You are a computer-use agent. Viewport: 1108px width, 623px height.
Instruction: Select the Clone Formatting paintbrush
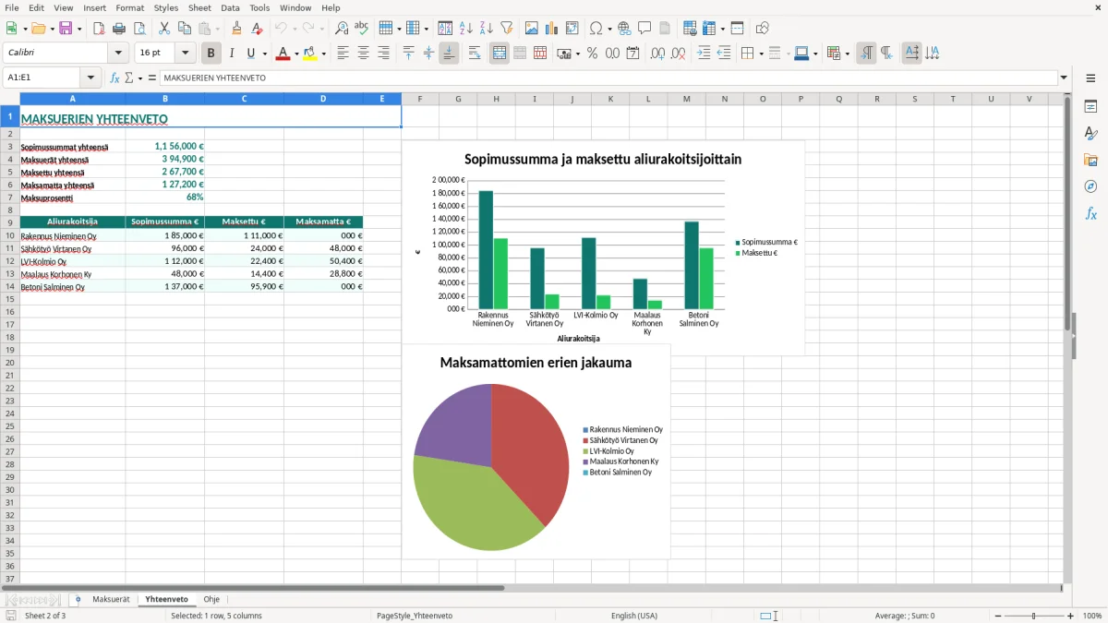point(236,29)
